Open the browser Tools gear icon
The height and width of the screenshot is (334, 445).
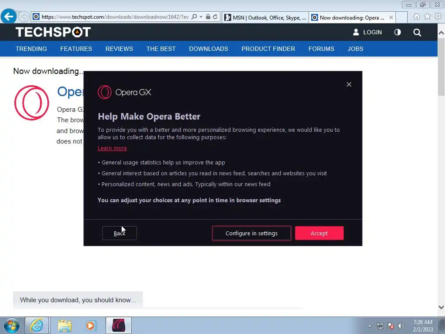tap(438, 17)
